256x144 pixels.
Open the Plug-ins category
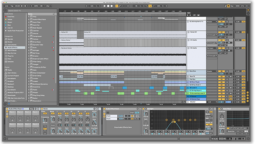[10, 56]
